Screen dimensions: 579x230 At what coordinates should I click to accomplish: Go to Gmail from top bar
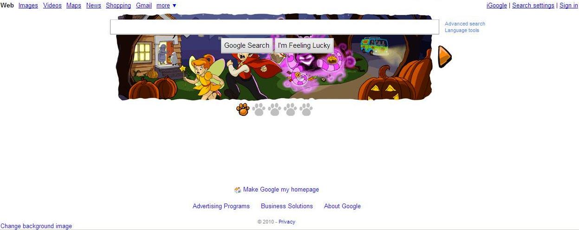144,6
